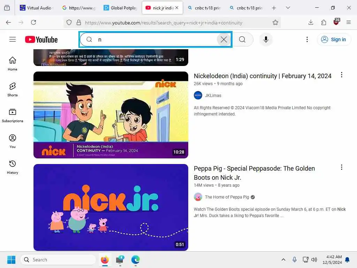Open clock showing 4:42 AM
The width and height of the screenshot is (357, 268).
tap(332, 260)
